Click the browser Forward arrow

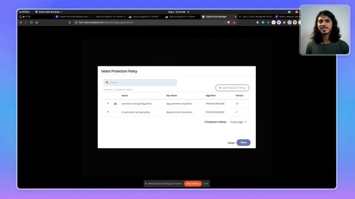(26, 22)
